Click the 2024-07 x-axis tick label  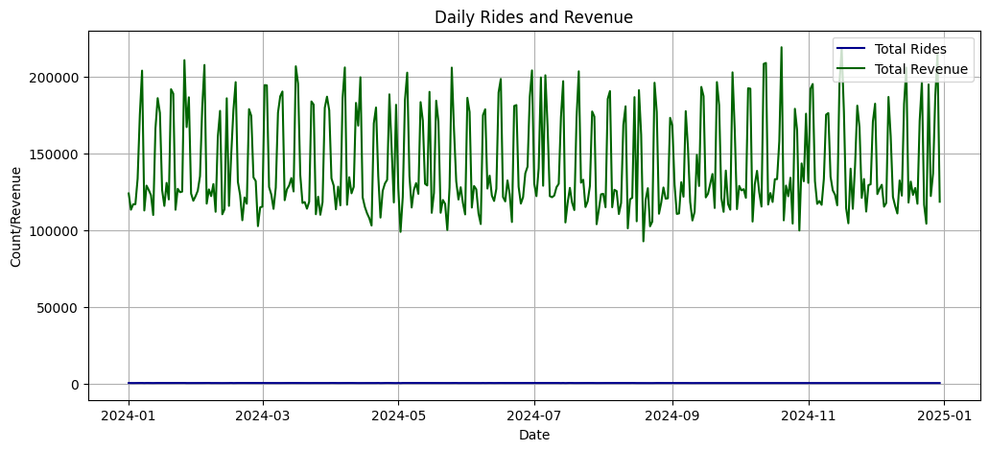[533, 415]
